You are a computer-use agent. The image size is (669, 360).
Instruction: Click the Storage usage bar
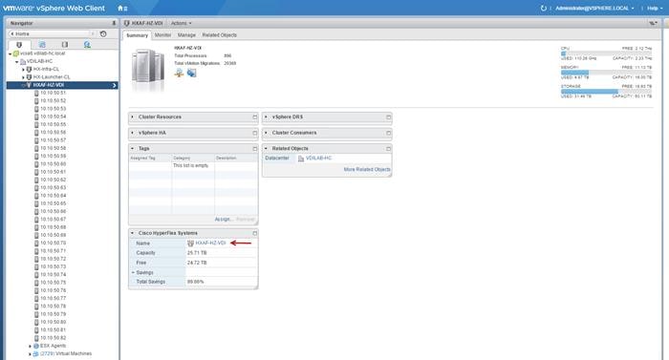pos(606,92)
